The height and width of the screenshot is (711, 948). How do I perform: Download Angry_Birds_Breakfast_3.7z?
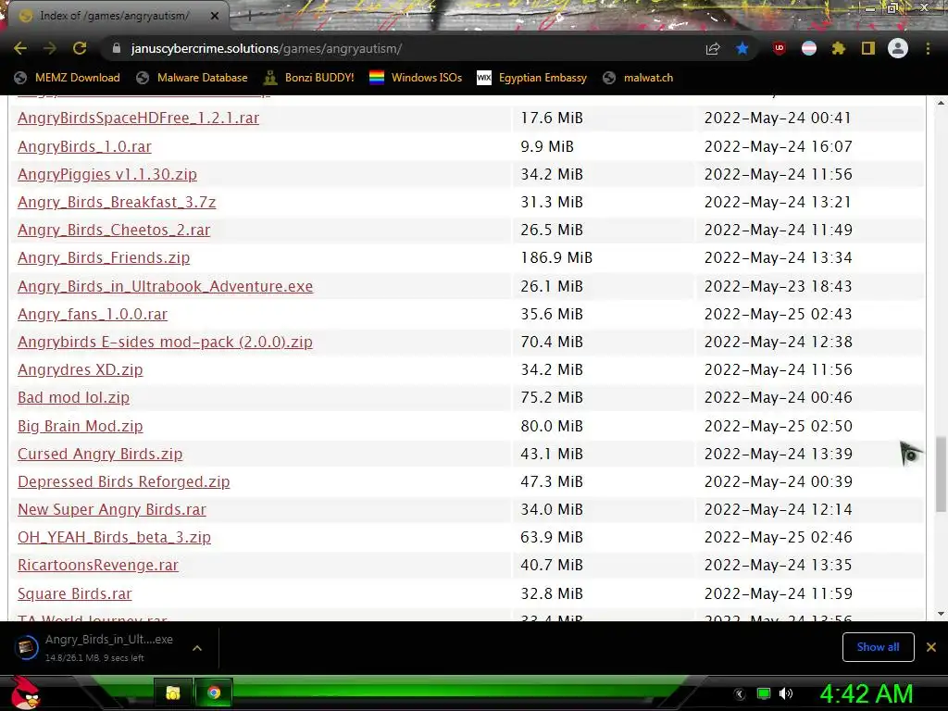(117, 203)
